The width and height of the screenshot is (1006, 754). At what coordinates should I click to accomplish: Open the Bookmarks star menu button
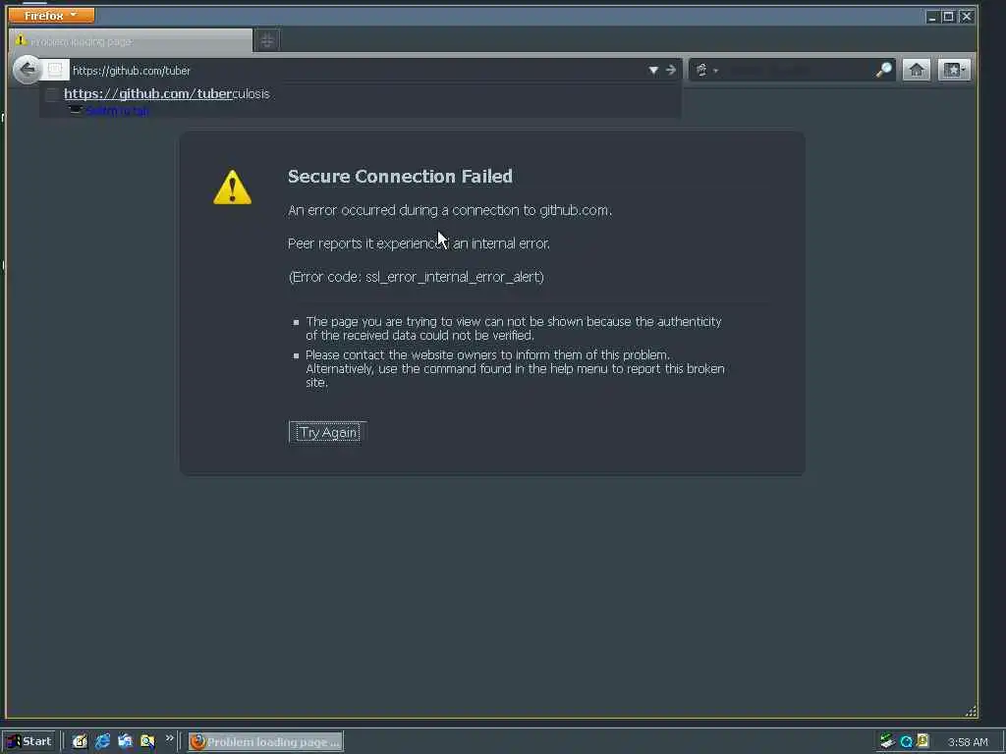click(954, 70)
